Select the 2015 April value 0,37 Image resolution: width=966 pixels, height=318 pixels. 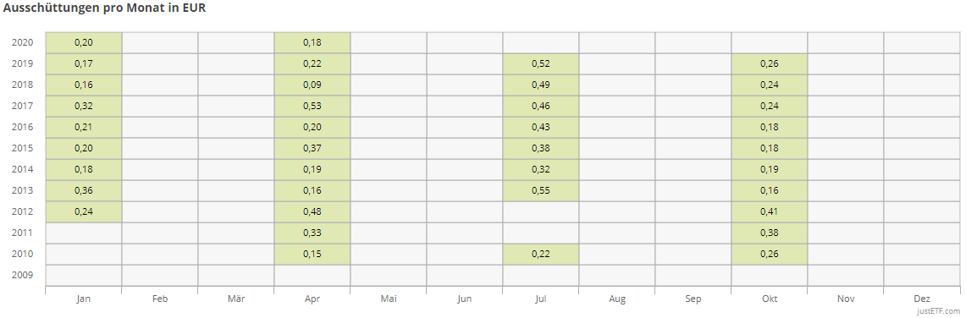[312, 148]
